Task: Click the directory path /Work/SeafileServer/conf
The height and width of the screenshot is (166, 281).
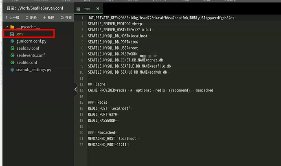Action: pyautogui.click(x=42, y=8)
